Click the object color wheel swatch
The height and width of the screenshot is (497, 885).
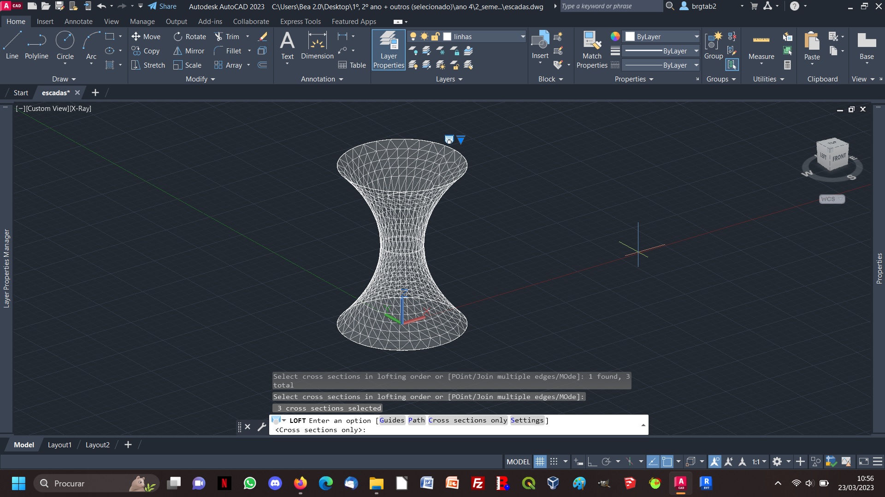pos(615,36)
